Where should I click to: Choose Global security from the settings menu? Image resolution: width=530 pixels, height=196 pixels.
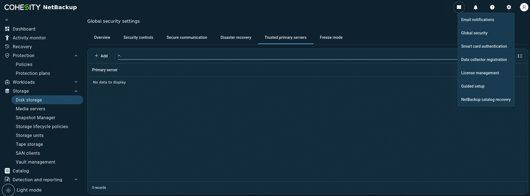click(x=486, y=33)
